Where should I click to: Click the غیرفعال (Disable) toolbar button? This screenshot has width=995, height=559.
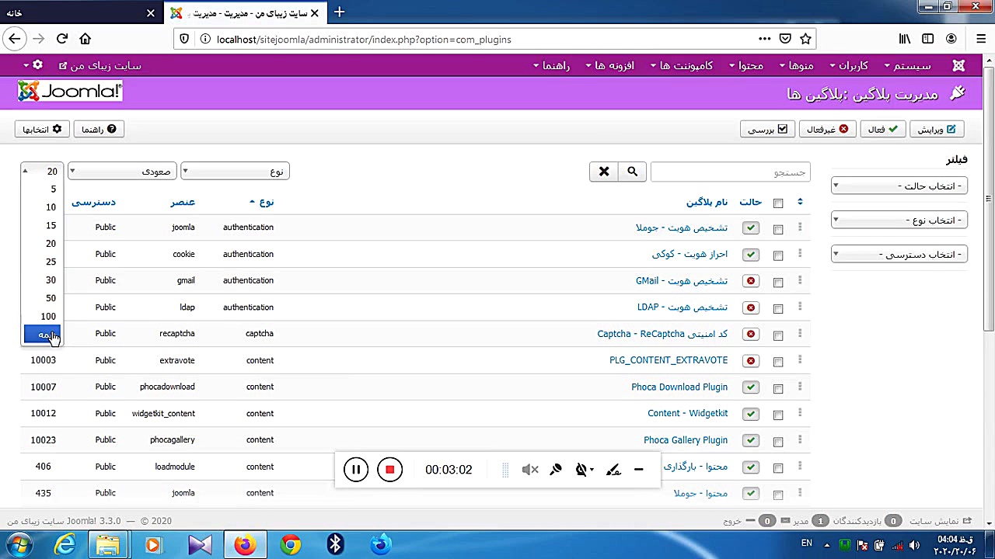point(828,130)
